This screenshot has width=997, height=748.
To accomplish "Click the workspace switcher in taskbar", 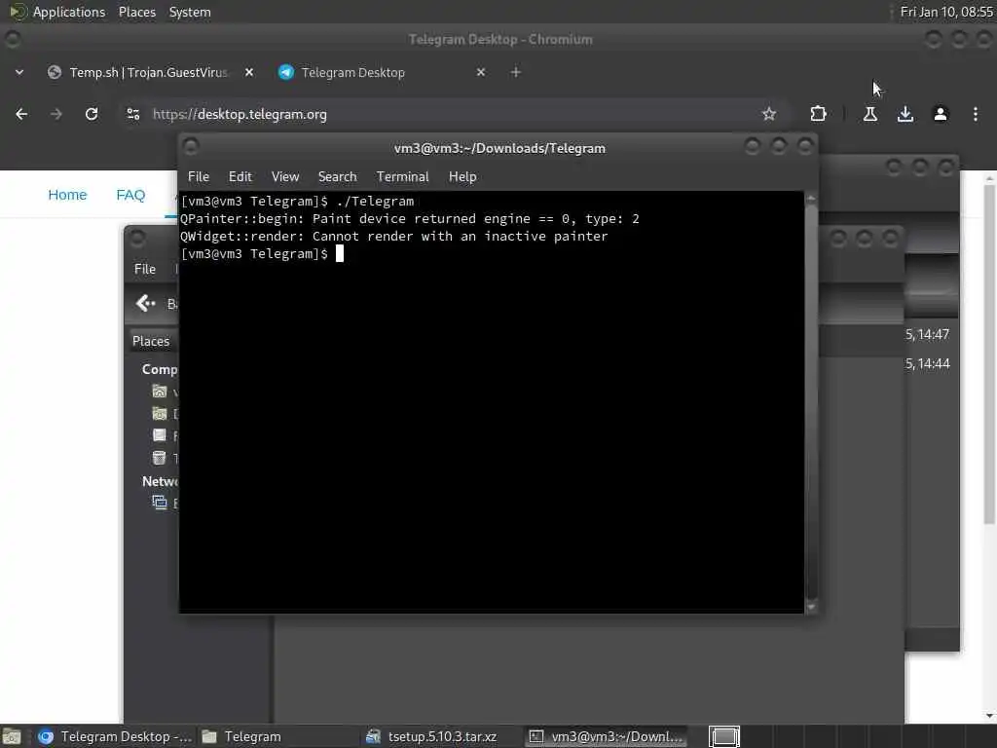I will pos(724,736).
